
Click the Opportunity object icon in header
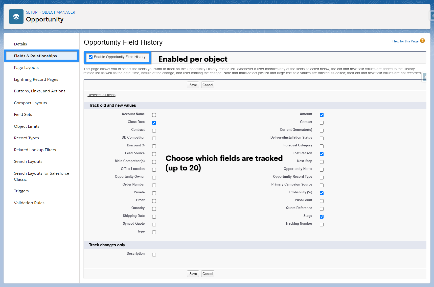point(16,16)
